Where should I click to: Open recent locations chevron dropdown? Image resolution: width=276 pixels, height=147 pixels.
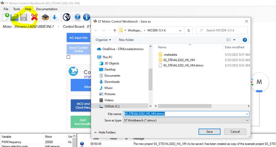(x=109, y=31)
